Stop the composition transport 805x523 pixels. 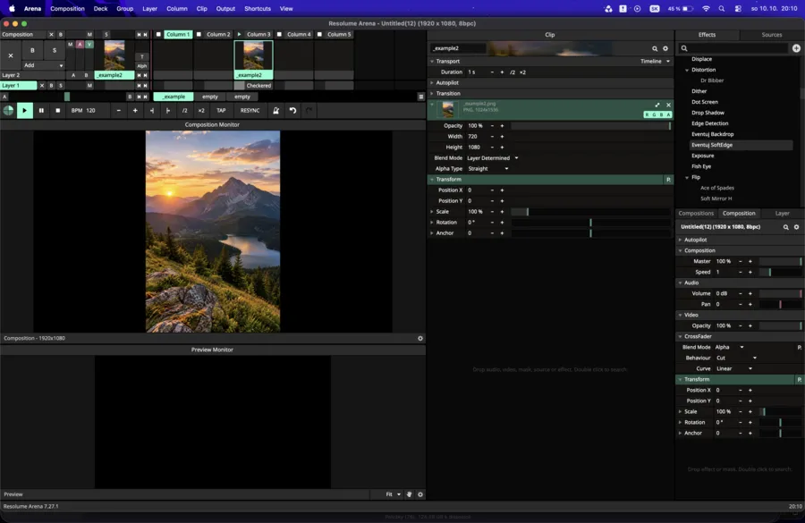57,110
